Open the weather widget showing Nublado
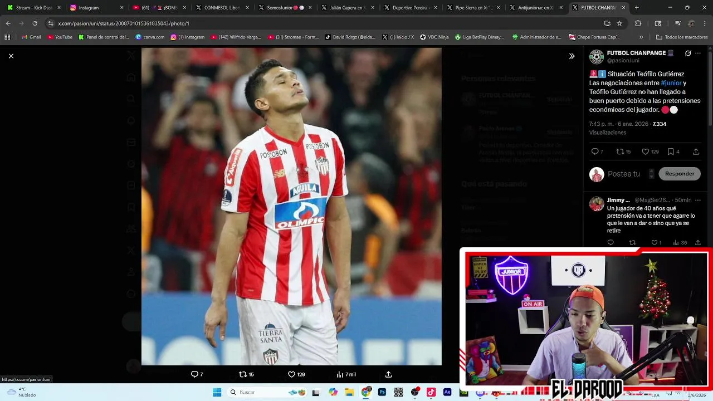The image size is (713, 401). 21,392
